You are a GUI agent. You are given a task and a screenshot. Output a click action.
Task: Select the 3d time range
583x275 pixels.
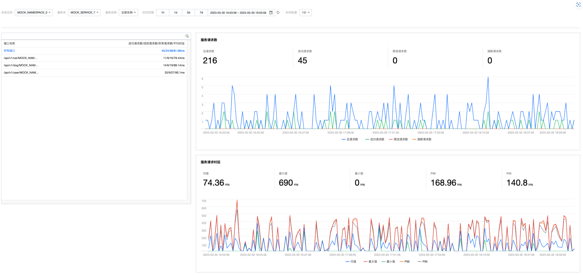point(188,12)
